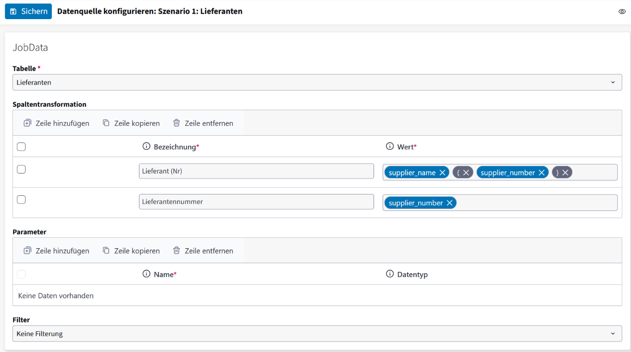Show info for Bezeichnung column
The width and height of the screenshot is (631, 352).
pos(146,146)
